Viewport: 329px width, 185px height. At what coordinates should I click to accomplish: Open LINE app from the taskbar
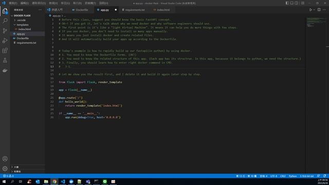pyautogui.click(x=105, y=181)
